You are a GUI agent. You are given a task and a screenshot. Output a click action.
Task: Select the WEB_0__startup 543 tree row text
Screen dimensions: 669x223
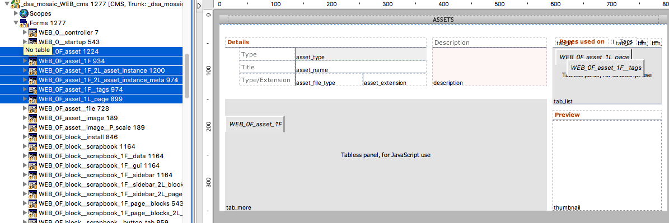click(x=69, y=42)
